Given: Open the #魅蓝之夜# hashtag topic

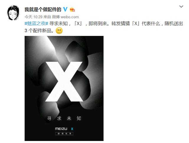Looking at the screenshot, I should 36,24.
